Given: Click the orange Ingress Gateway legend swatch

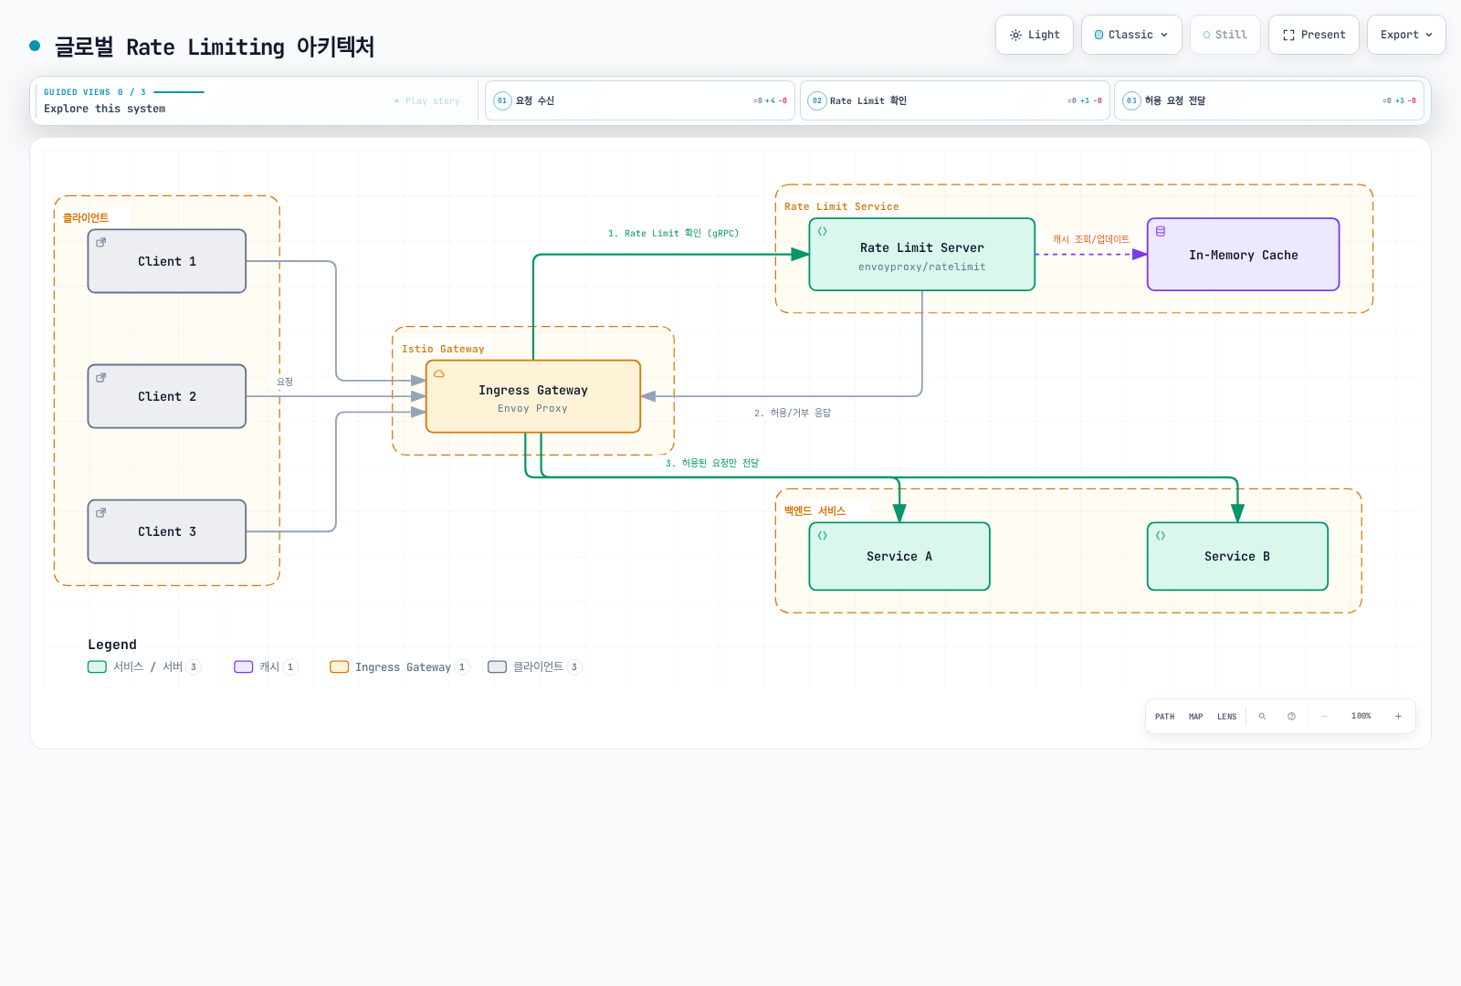Looking at the screenshot, I should (339, 666).
